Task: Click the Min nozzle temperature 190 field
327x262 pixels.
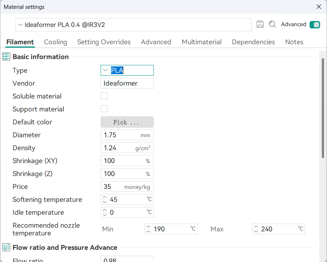Action: point(171,229)
